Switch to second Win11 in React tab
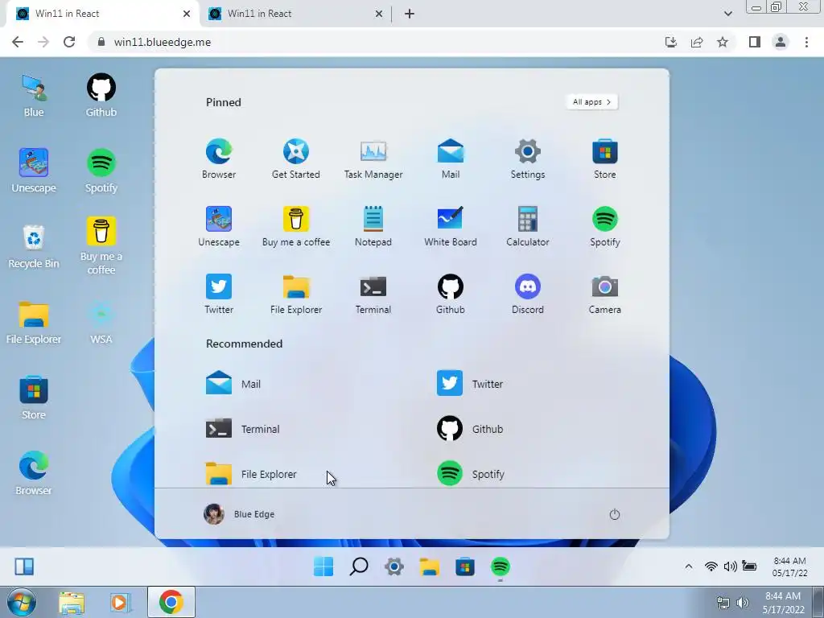 (x=296, y=14)
